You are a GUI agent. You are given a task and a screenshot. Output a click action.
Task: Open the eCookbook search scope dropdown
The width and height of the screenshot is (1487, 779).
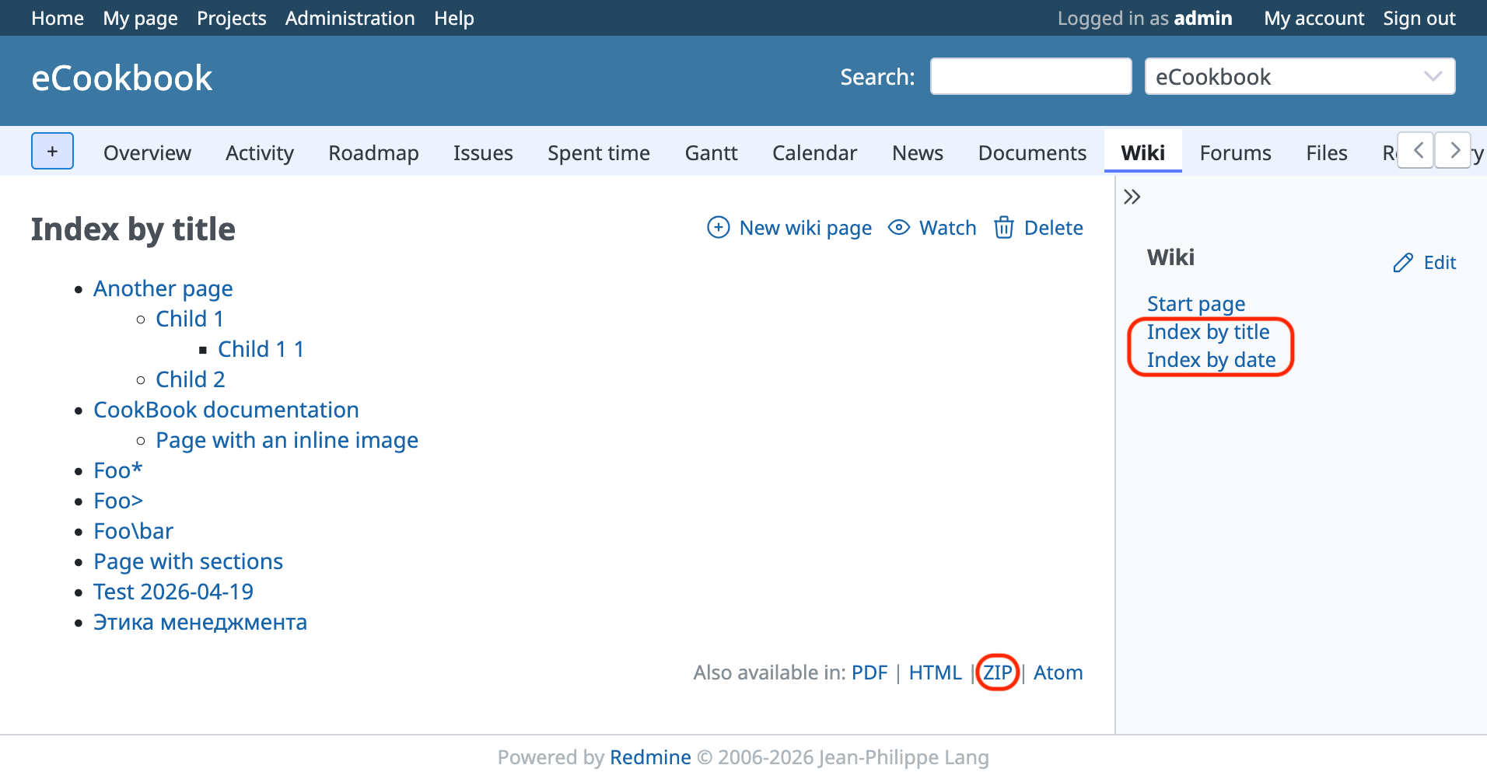click(x=1299, y=77)
